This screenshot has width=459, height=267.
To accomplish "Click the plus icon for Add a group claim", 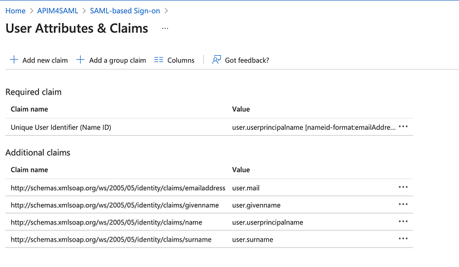I will coord(81,60).
